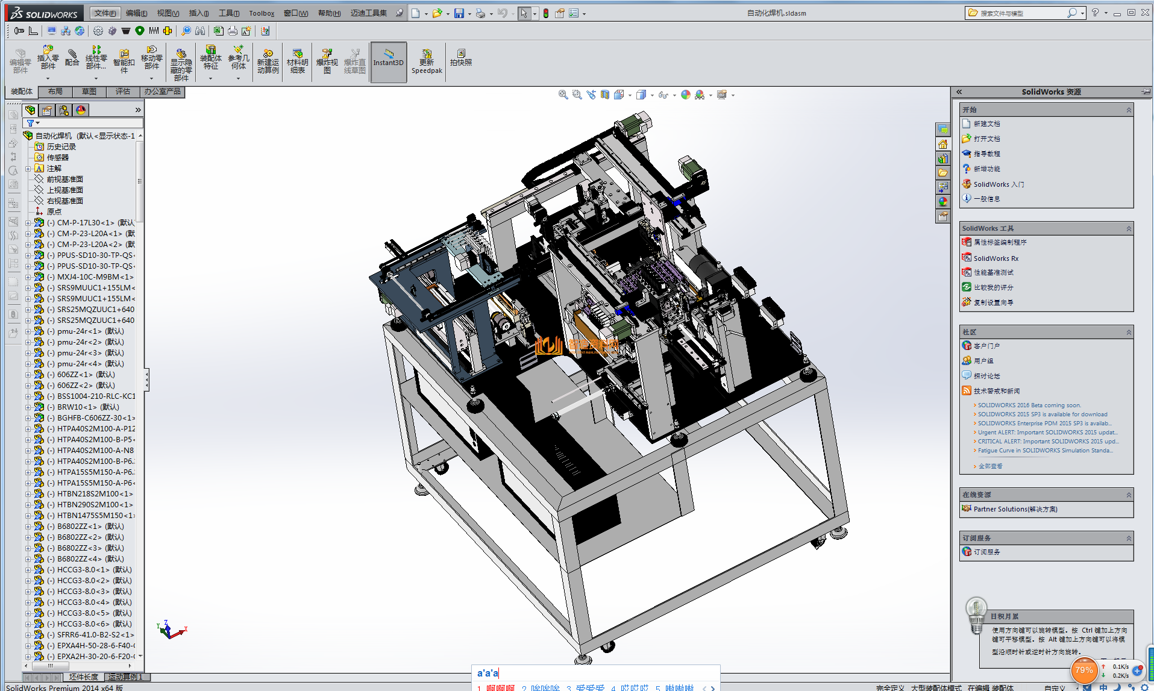Click the Zoom to Fit magnifier icon
This screenshot has width=1154, height=691.
(x=563, y=95)
